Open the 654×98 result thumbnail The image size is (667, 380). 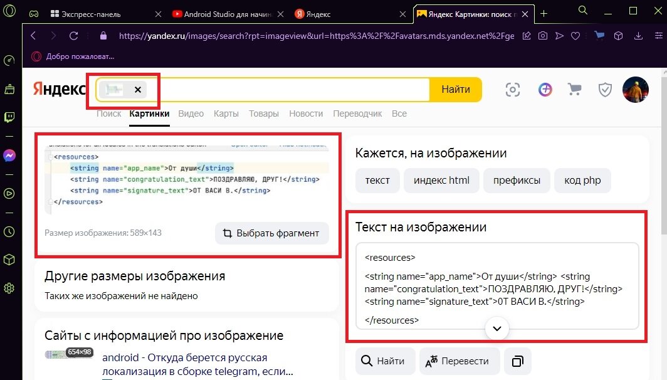(x=69, y=354)
